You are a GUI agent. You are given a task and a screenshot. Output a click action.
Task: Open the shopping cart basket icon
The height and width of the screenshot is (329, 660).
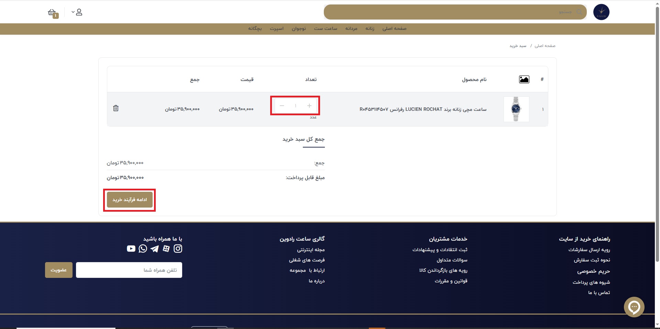[52, 13]
